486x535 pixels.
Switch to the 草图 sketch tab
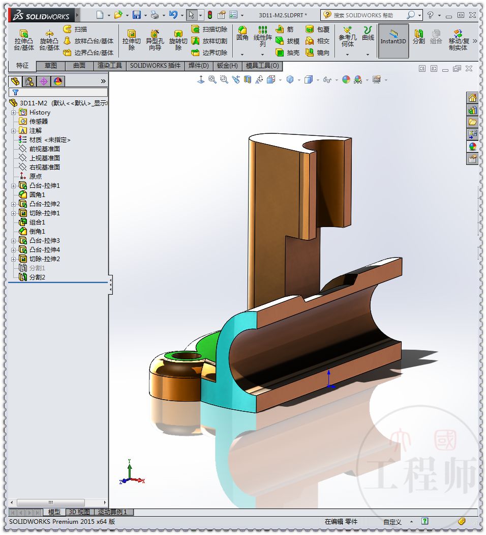51,66
